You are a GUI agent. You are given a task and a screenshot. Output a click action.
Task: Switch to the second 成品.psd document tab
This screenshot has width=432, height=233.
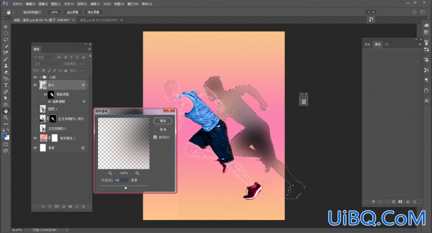[x=99, y=20]
